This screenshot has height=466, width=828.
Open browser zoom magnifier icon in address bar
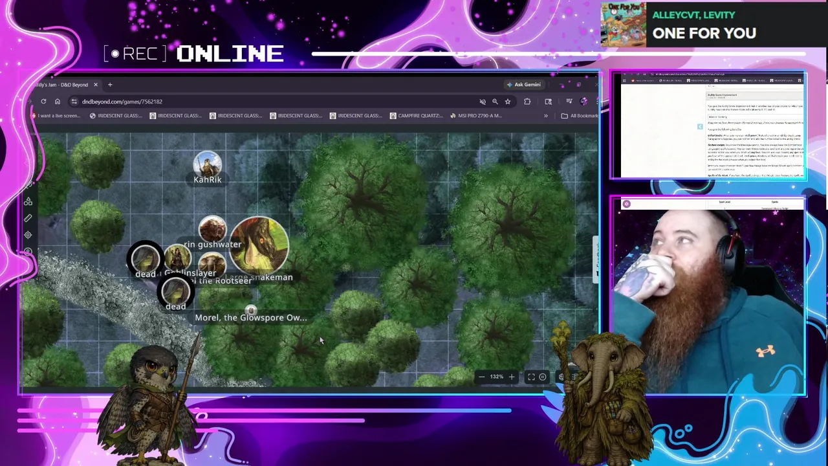point(495,102)
